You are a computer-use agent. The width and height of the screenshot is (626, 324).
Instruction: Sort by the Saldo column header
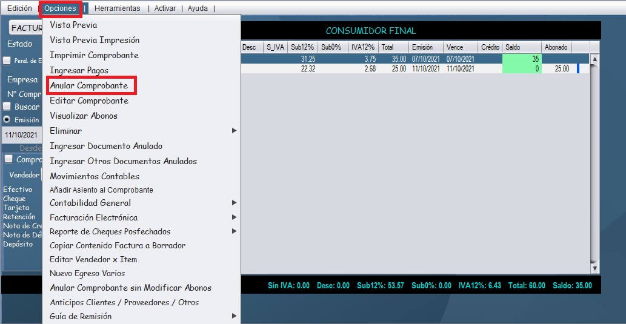[521, 47]
